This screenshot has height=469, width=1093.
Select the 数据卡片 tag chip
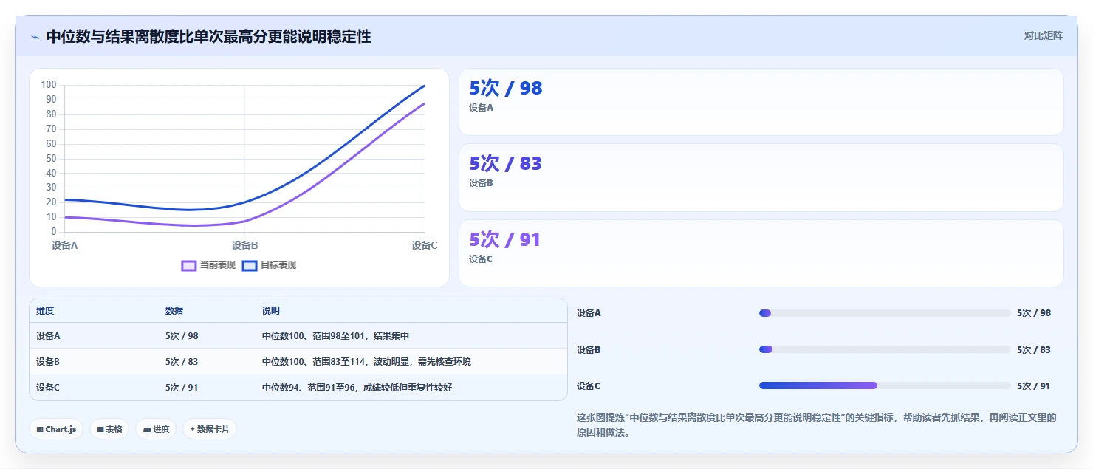pyautogui.click(x=210, y=429)
